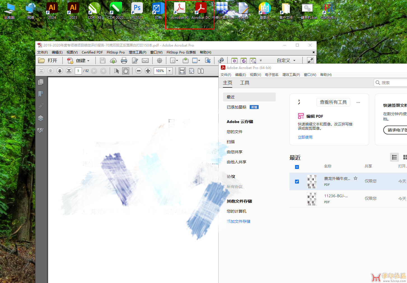The width and height of the screenshot is (407, 283).
Task: Click the zoom in plus button
Action: 148,71
